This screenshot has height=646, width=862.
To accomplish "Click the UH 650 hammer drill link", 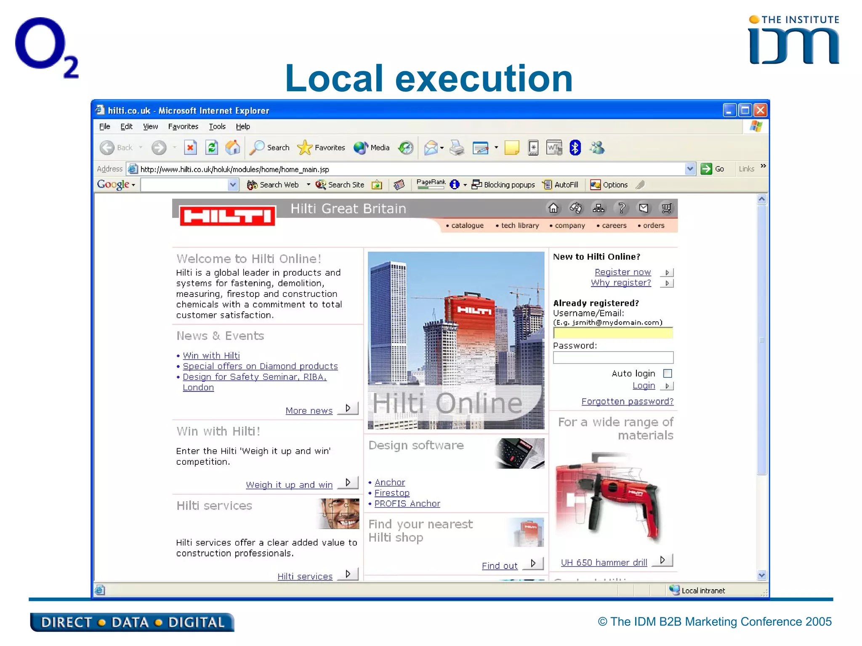I will 604,562.
